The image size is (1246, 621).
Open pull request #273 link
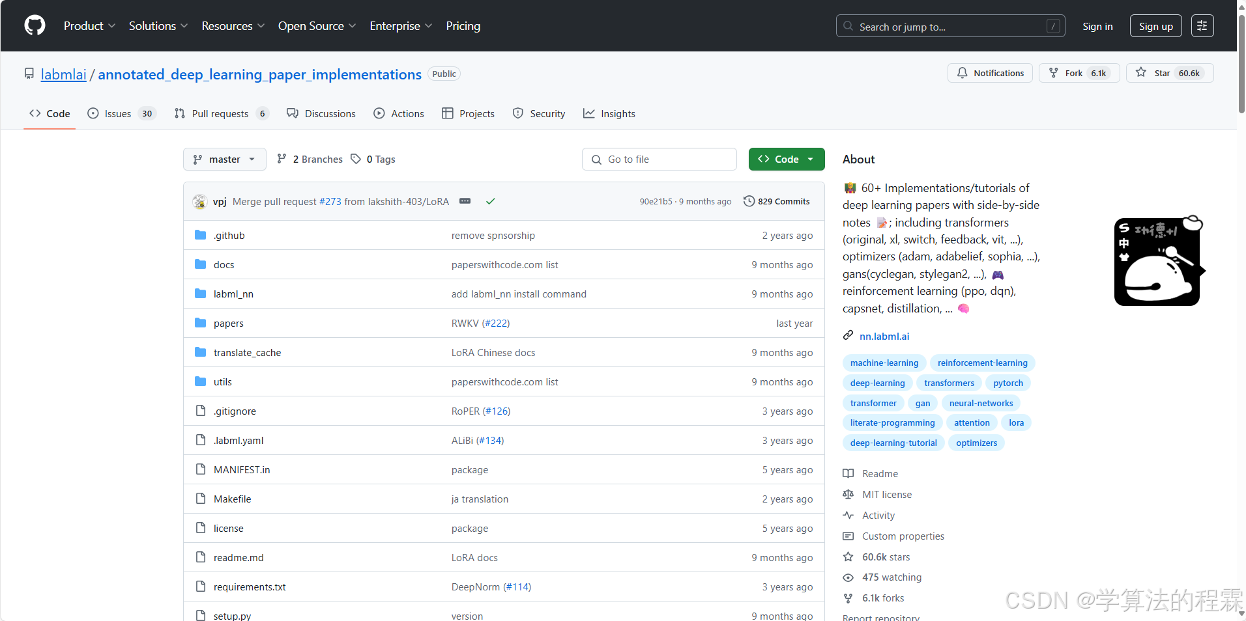point(330,202)
